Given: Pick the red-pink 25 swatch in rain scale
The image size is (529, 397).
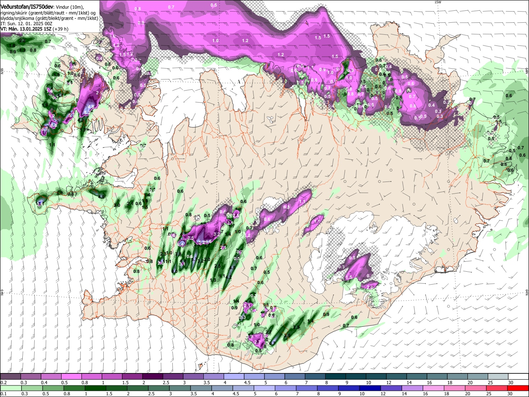Looking at the screenshot, I should click(496, 388).
